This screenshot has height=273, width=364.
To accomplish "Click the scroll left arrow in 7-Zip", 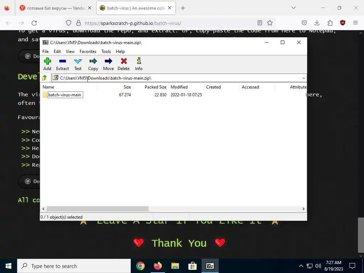I will [x=43, y=209].
